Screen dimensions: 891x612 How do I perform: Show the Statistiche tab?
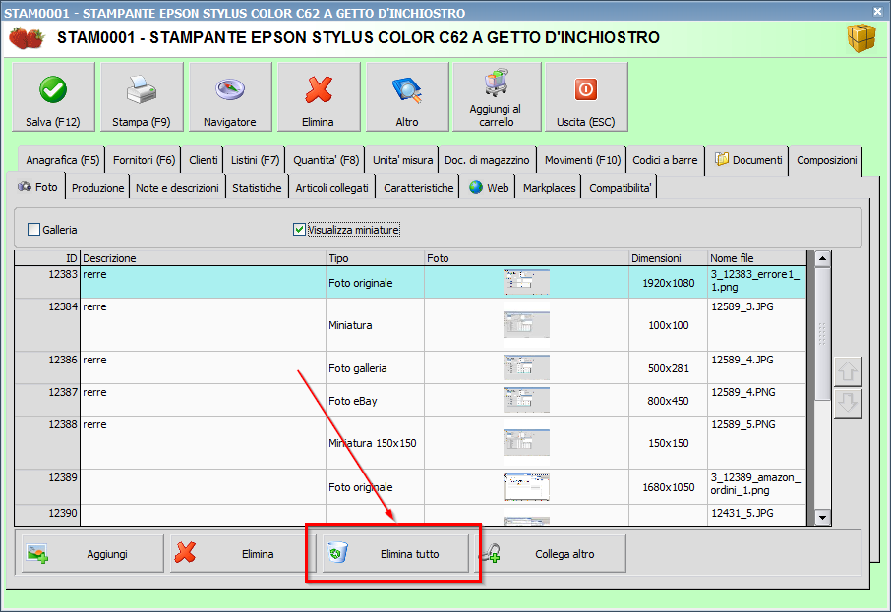click(257, 188)
